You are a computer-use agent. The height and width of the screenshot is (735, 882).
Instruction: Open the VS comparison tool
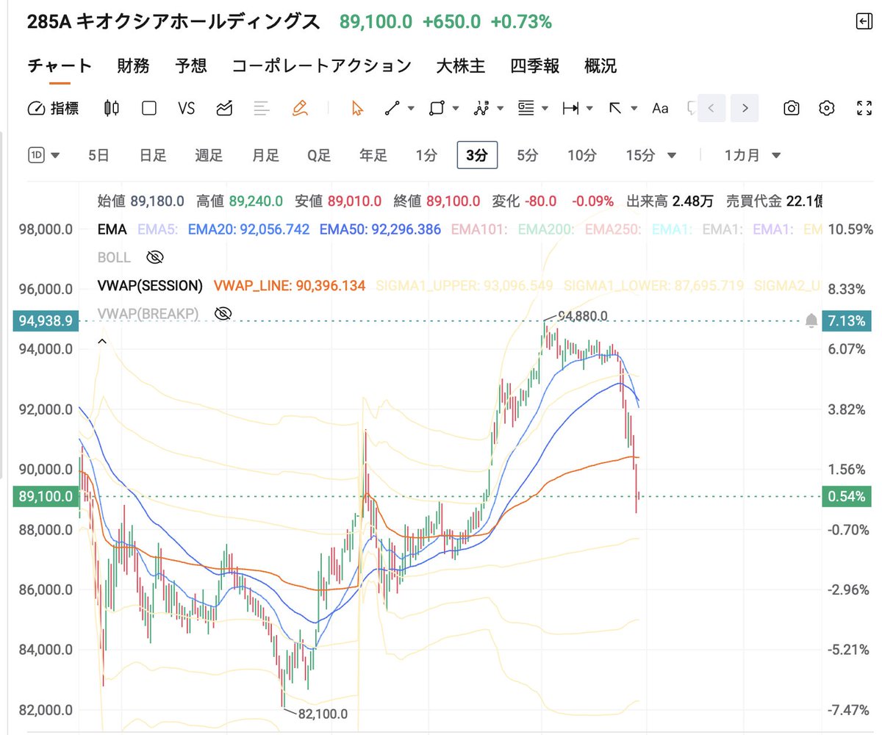coord(187,109)
